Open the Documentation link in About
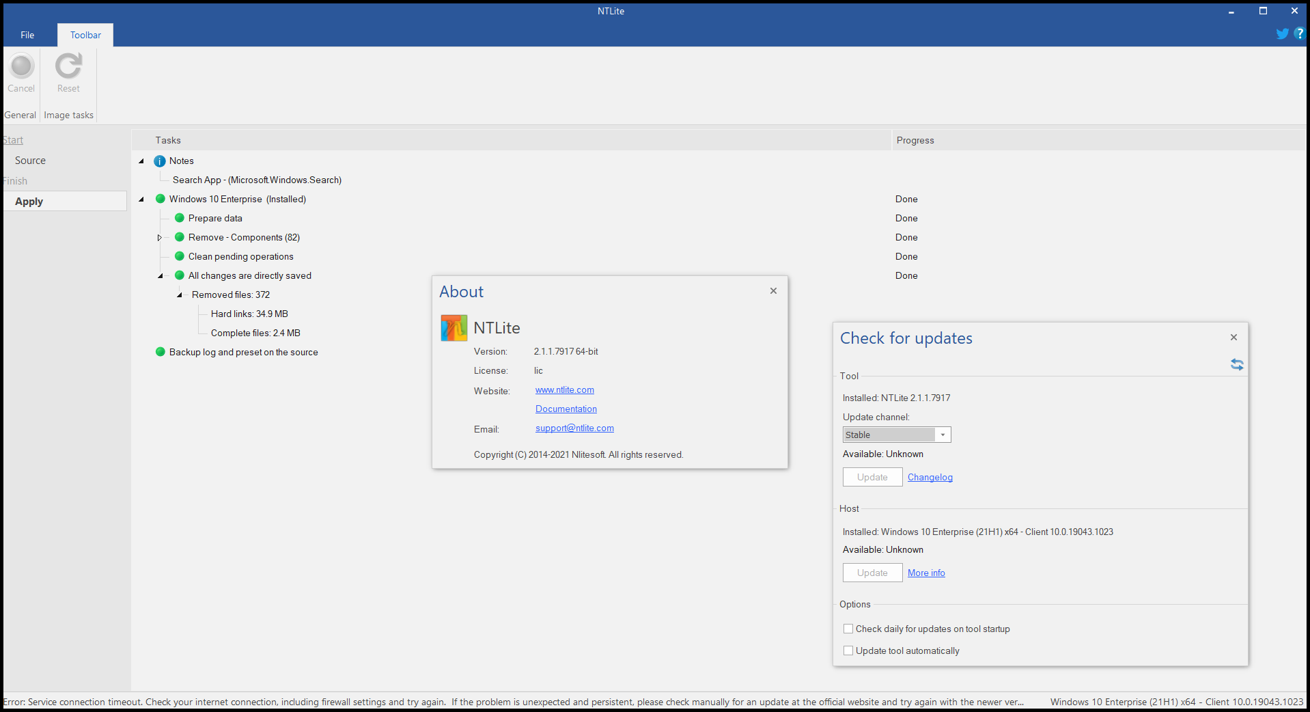This screenshot has width=1310, height=712. click(566, 409)
